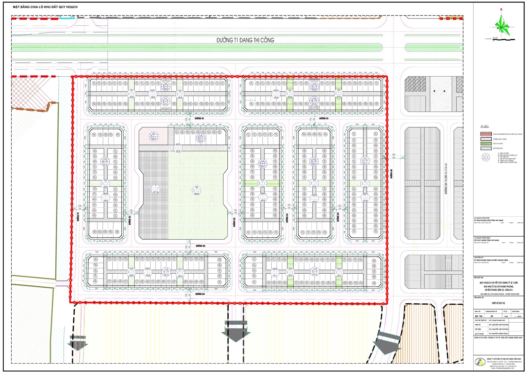Viewport: 528px width, 374px height.
Task: Click the green 'Đất cây xanh' legend swatch
Action: coord(486,144)
